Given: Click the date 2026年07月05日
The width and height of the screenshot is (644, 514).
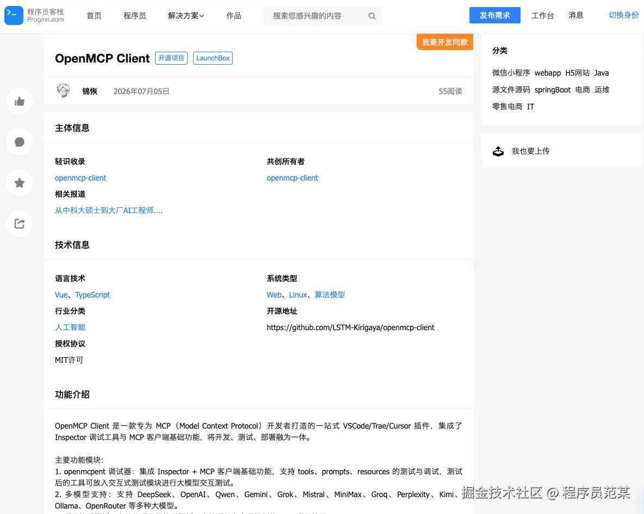Looking at the screenshot, I should point(141,91).
